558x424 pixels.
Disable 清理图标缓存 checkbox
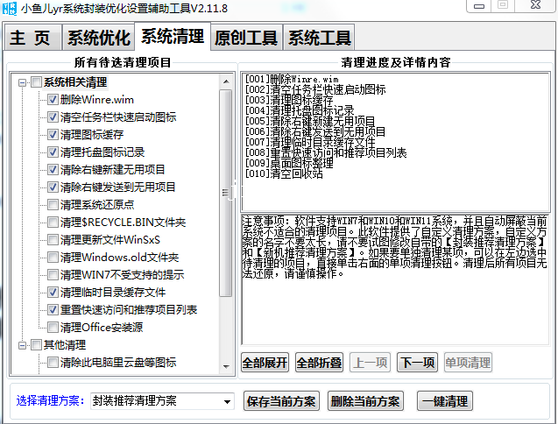tap(53, 135)
